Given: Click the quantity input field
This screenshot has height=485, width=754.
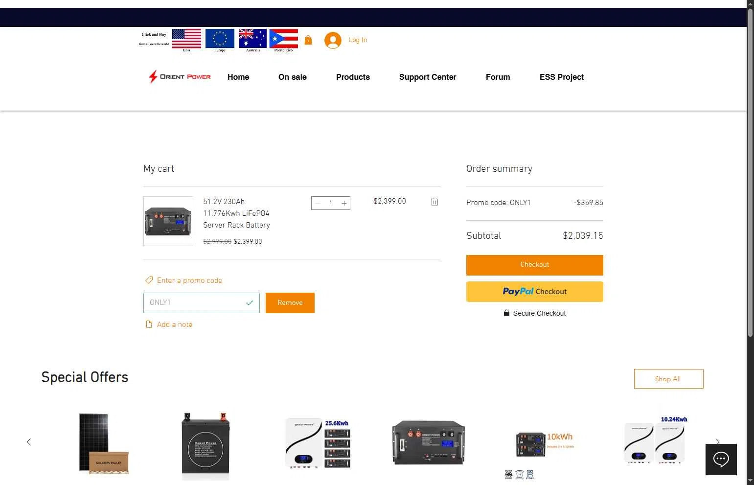Looking at the screenshot, I should point(331,203).
